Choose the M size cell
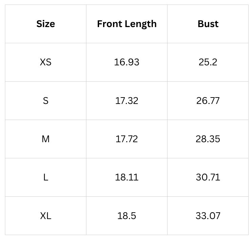The image size is (251, 237). coord(45,139)
